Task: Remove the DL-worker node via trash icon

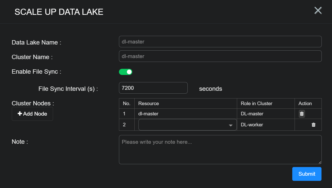Action: [x=313, y=125]
